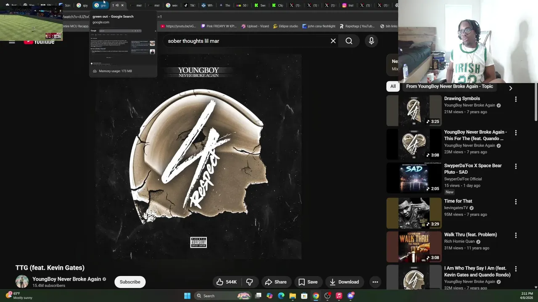Click 'TTG (feat. Kevin Gates)' video title
Screen dimensions: 538x302
(x=50, y=268)
